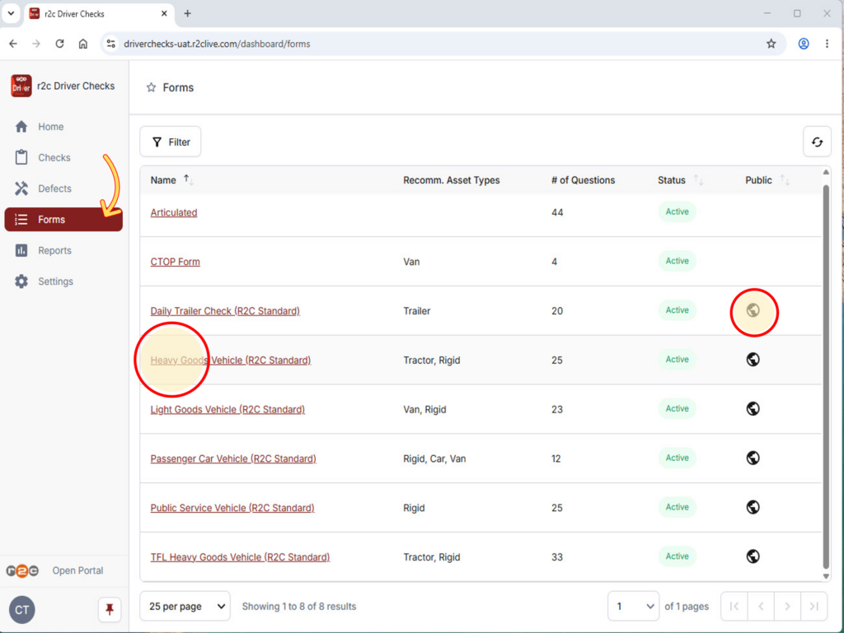844x633 pixels.
Task: Click the '# of Questions' column header
Action: pyautogui.click(x=583, y=180)
